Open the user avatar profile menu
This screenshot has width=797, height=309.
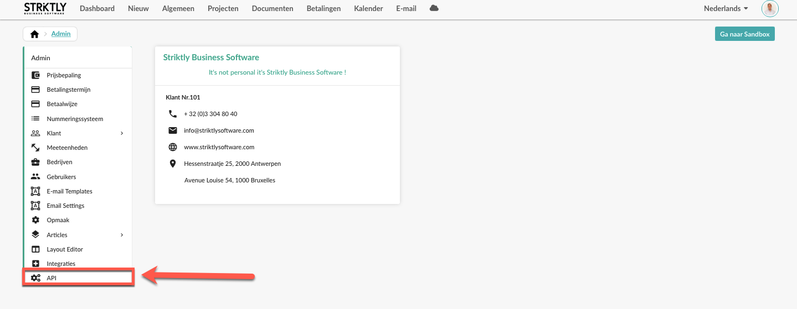tap(770, 9)
